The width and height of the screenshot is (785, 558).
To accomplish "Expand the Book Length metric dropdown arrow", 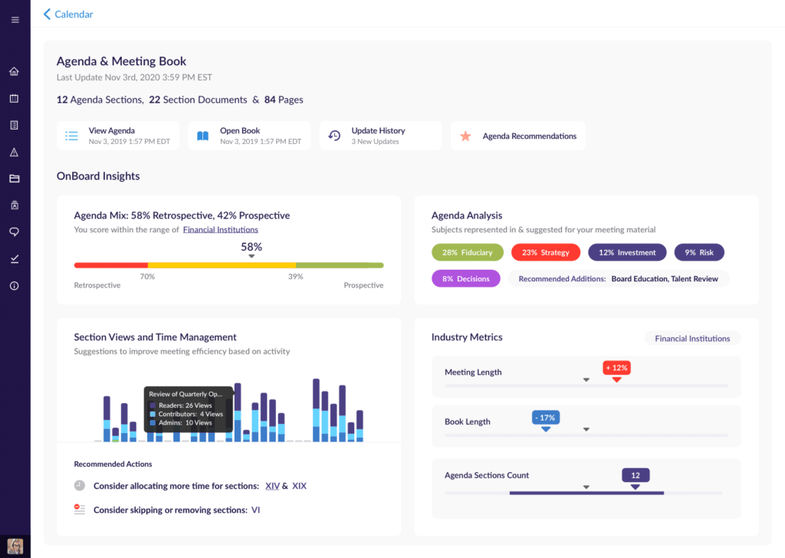I will (x=587, y=431).
